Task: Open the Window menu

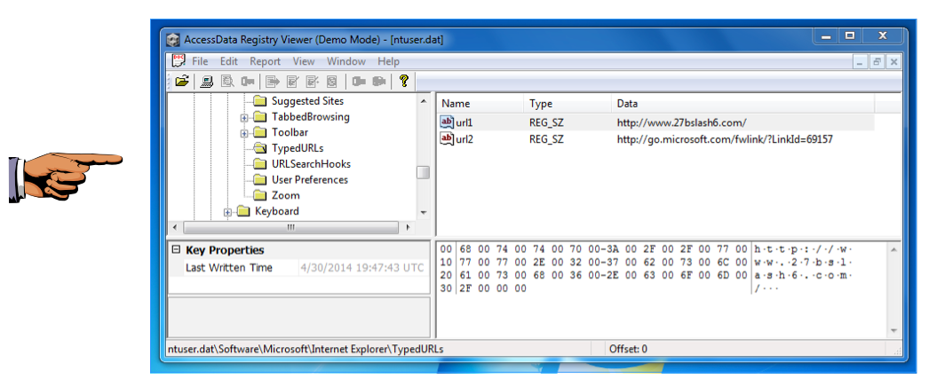Action: [x=346, y=61]
